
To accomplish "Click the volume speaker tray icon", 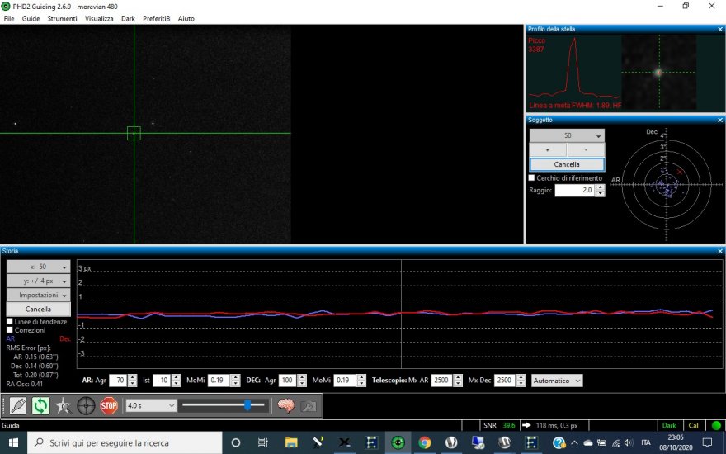I will click(x=629, y=442).
